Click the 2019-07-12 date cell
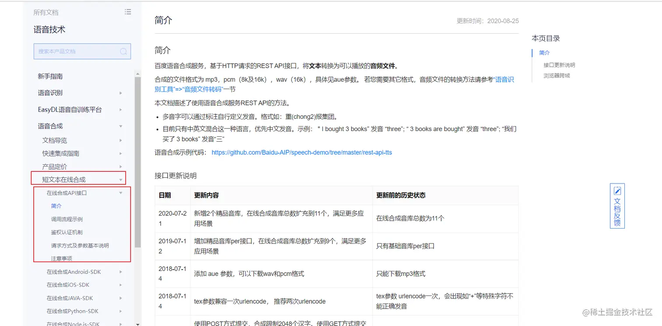The image size is (662, 326). (x=173, y=246)
